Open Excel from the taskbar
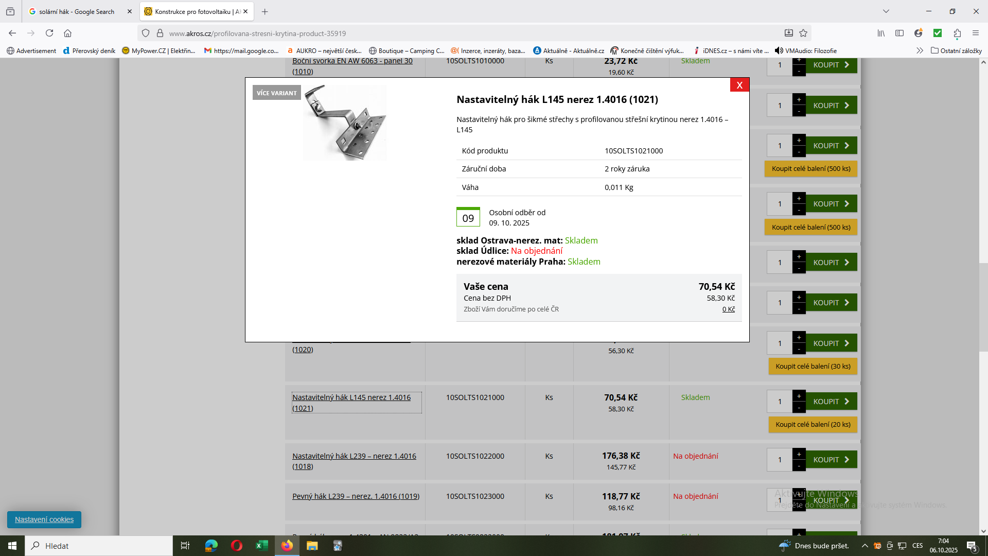988x556 pixels. click(262, 546)
